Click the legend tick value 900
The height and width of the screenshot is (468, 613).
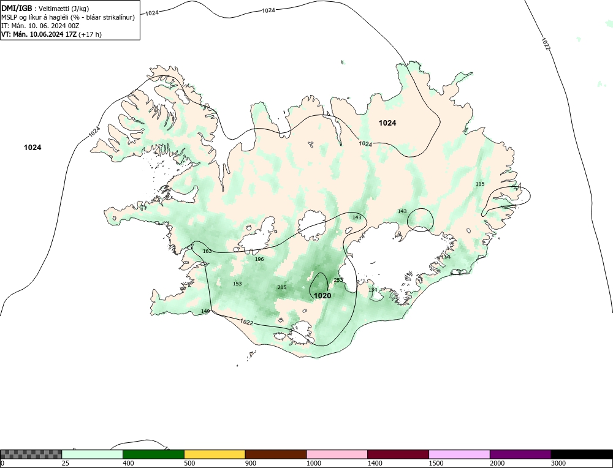tap(251, 463)
